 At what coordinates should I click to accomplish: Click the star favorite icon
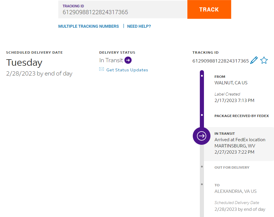pyautogui.click(x=264, y=60)
